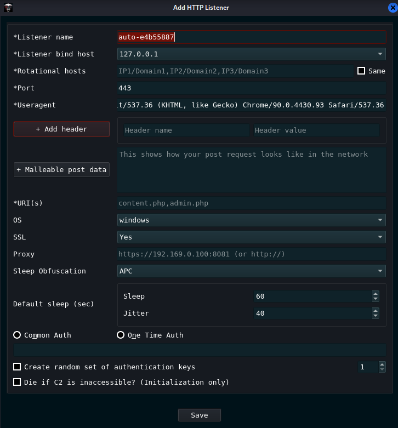The height and width of the screenshot is (428, 398).
Task: Increment the authentication keys count
Action: 382,364
